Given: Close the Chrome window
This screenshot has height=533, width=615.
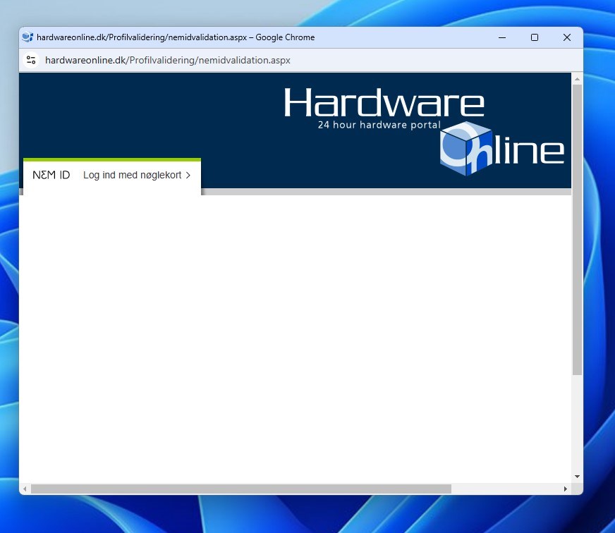Looking at the screenshot, I should [567, 37].
